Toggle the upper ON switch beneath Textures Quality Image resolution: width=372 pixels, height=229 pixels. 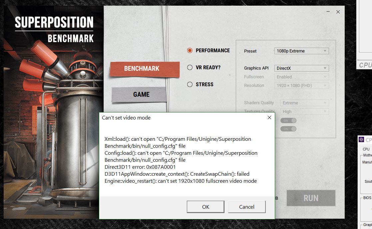288,120
